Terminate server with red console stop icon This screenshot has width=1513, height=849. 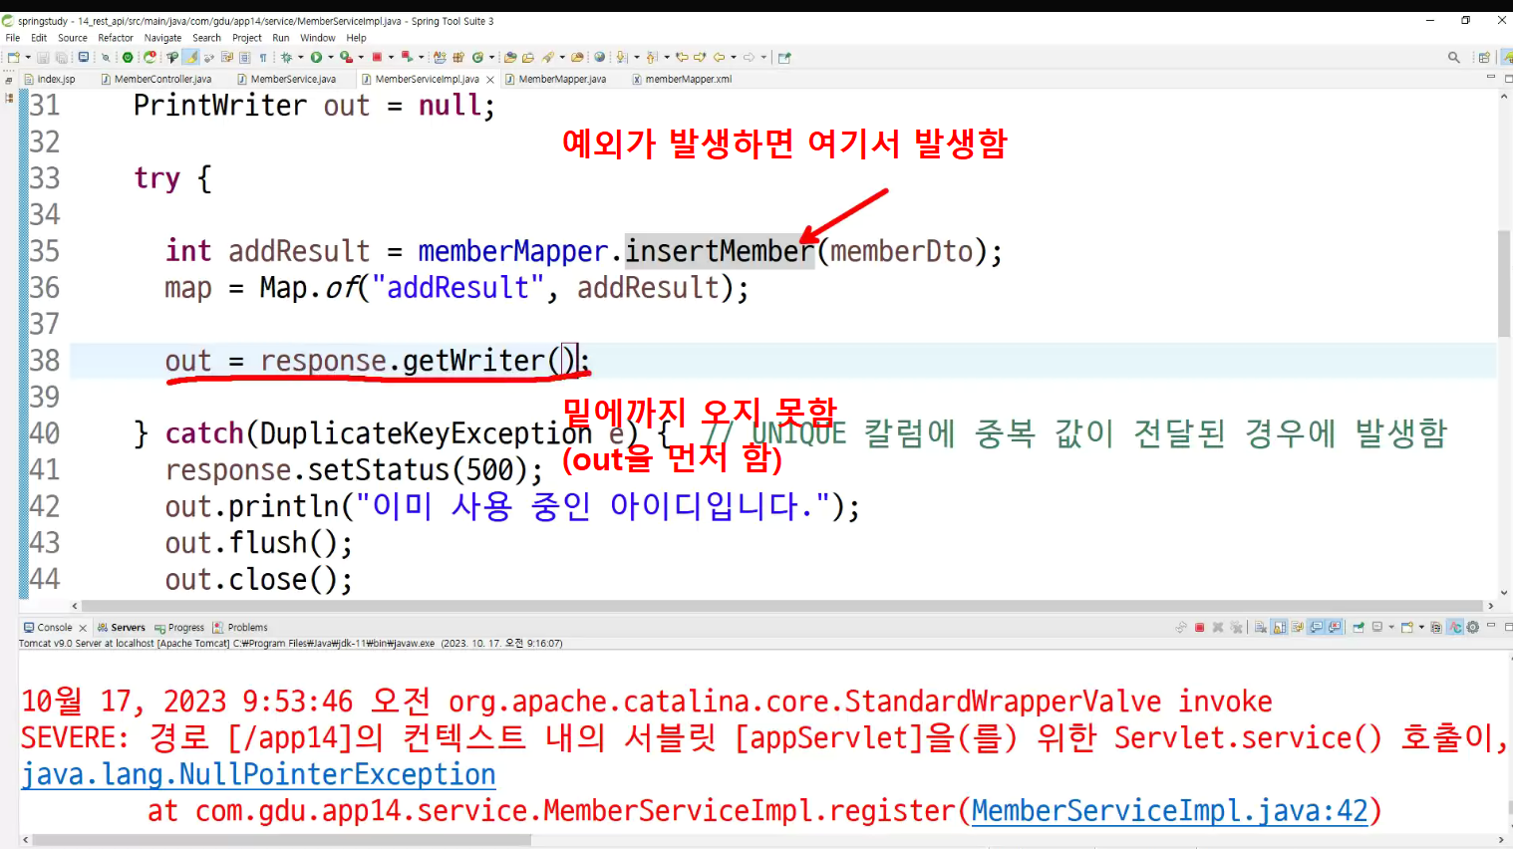pos(1199,628)
